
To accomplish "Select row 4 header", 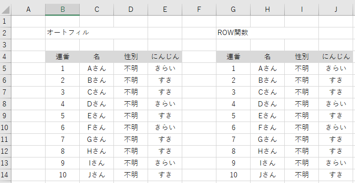I will (5, 57).
